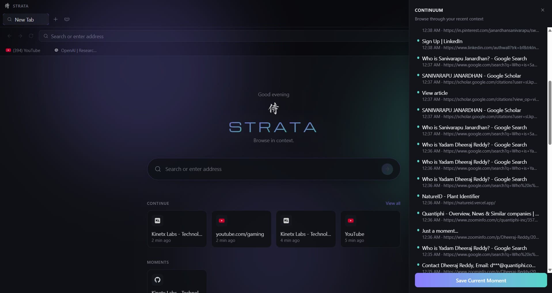Open Sign Up | LinkedIn history entry
This screenshot has height=293, width=552.
480,44
